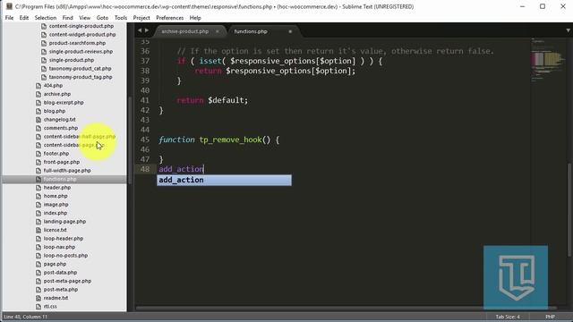Open the Project menu
573x322 pixels.
click(x=141, y=18)
